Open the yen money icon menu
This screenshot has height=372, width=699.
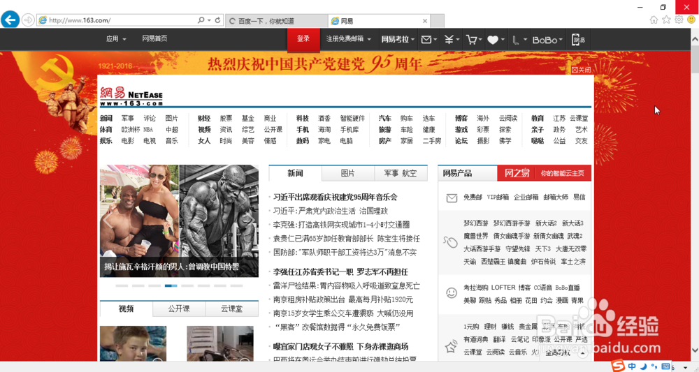(449, 40)
